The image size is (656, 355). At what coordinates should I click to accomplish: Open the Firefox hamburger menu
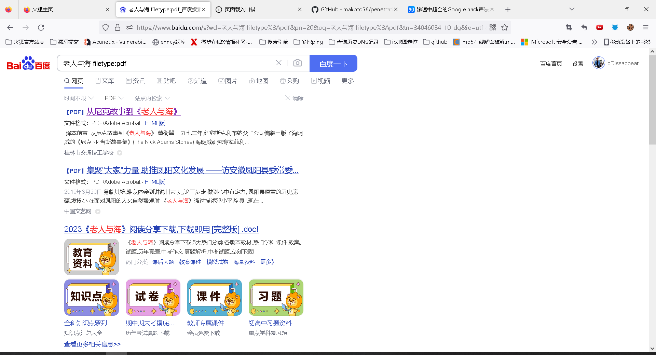pos(646,27)
